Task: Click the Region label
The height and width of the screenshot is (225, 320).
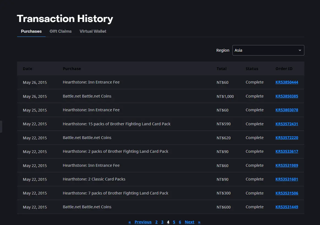Action: [223, 50]
